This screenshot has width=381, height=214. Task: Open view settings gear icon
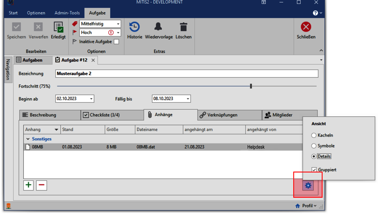(308, 185)
